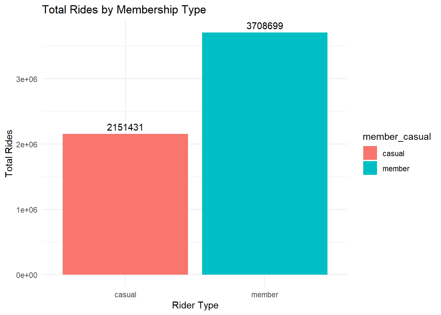This screenshot has height=315, width=441.
Task: Click the salmon casual legend swatch
Action: pos(370,153)
